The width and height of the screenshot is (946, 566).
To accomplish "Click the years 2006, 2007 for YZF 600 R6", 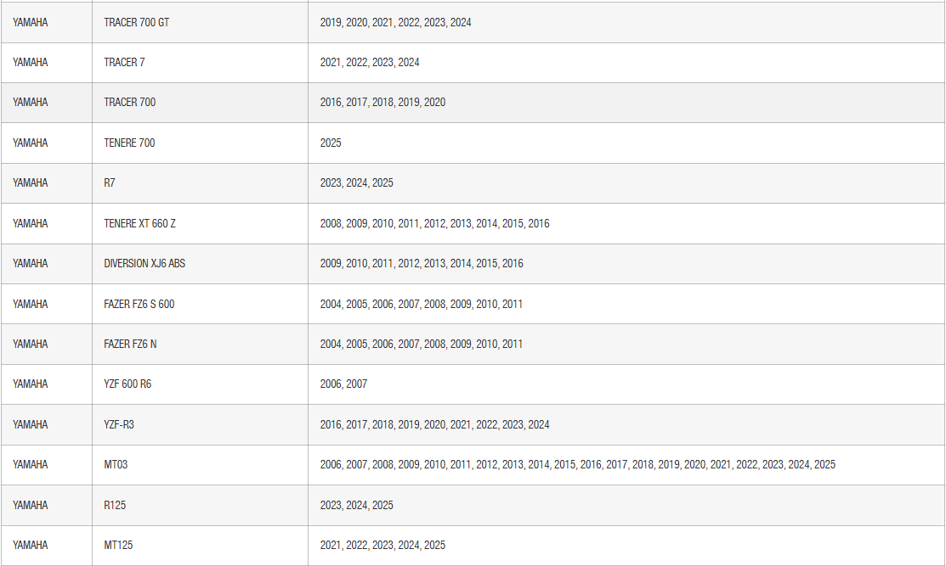I will click(343, 384).
